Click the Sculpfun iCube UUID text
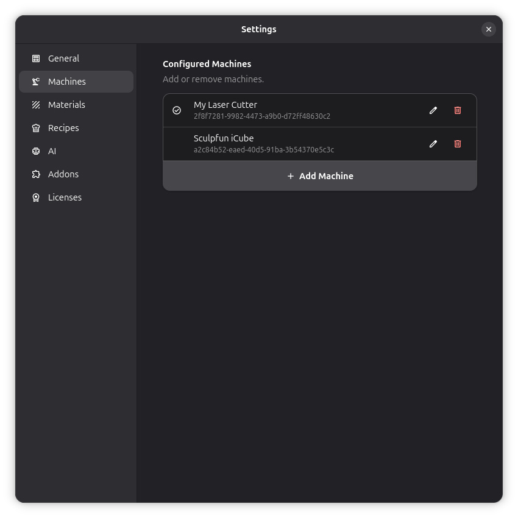518x518 pixels. [264, 150]
